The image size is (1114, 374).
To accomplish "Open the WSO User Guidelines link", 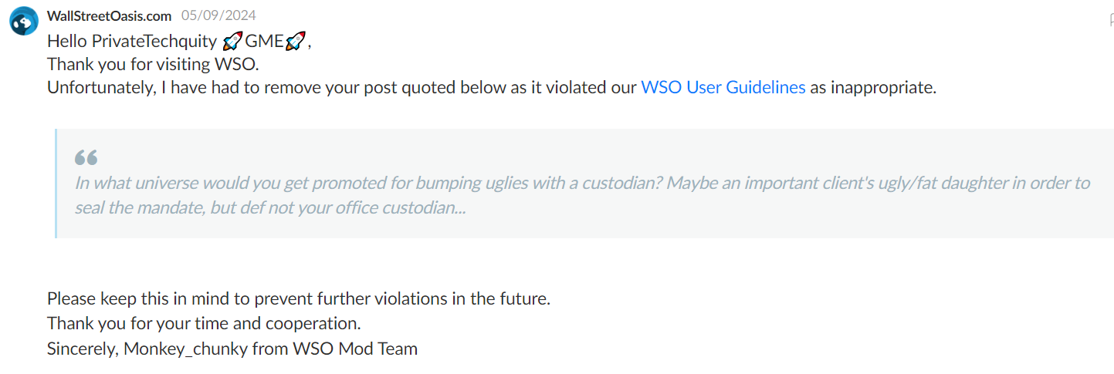I will [x=723, y=87].
